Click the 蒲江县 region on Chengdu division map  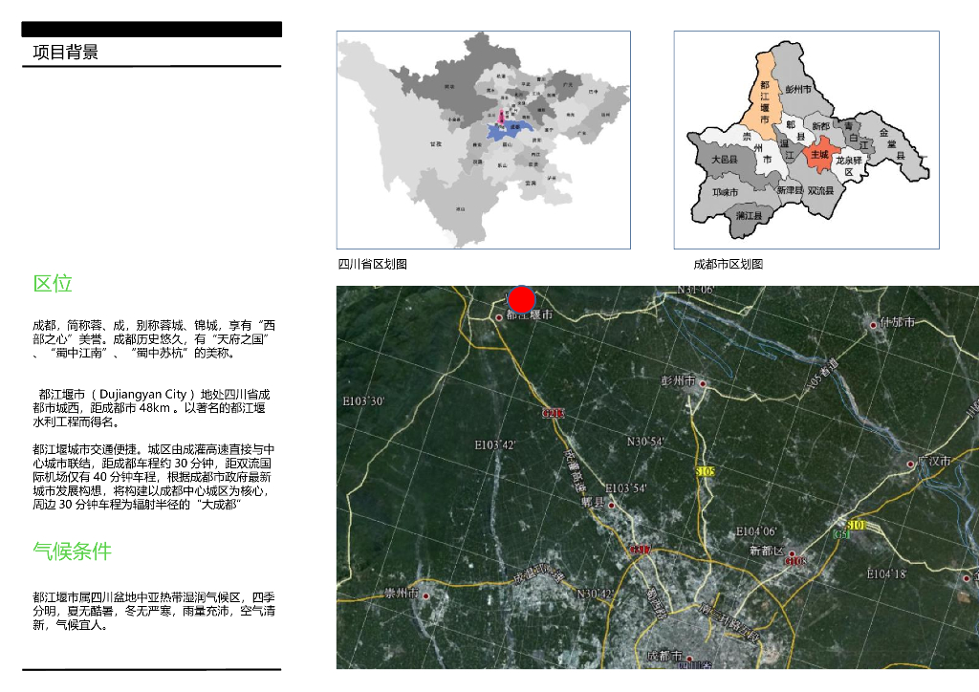[749, 216]
